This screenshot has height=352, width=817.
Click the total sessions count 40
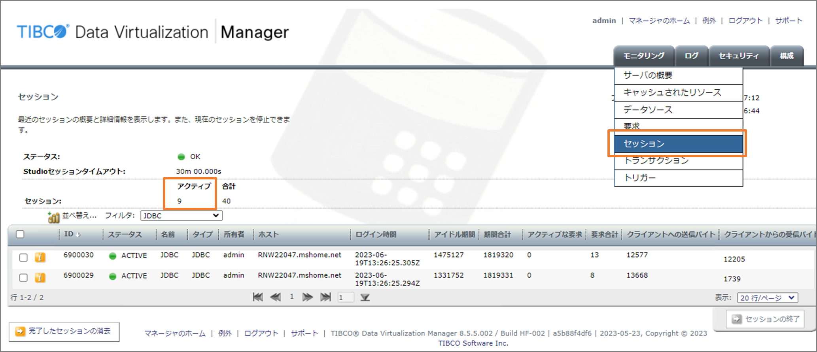tap(226, 201)
